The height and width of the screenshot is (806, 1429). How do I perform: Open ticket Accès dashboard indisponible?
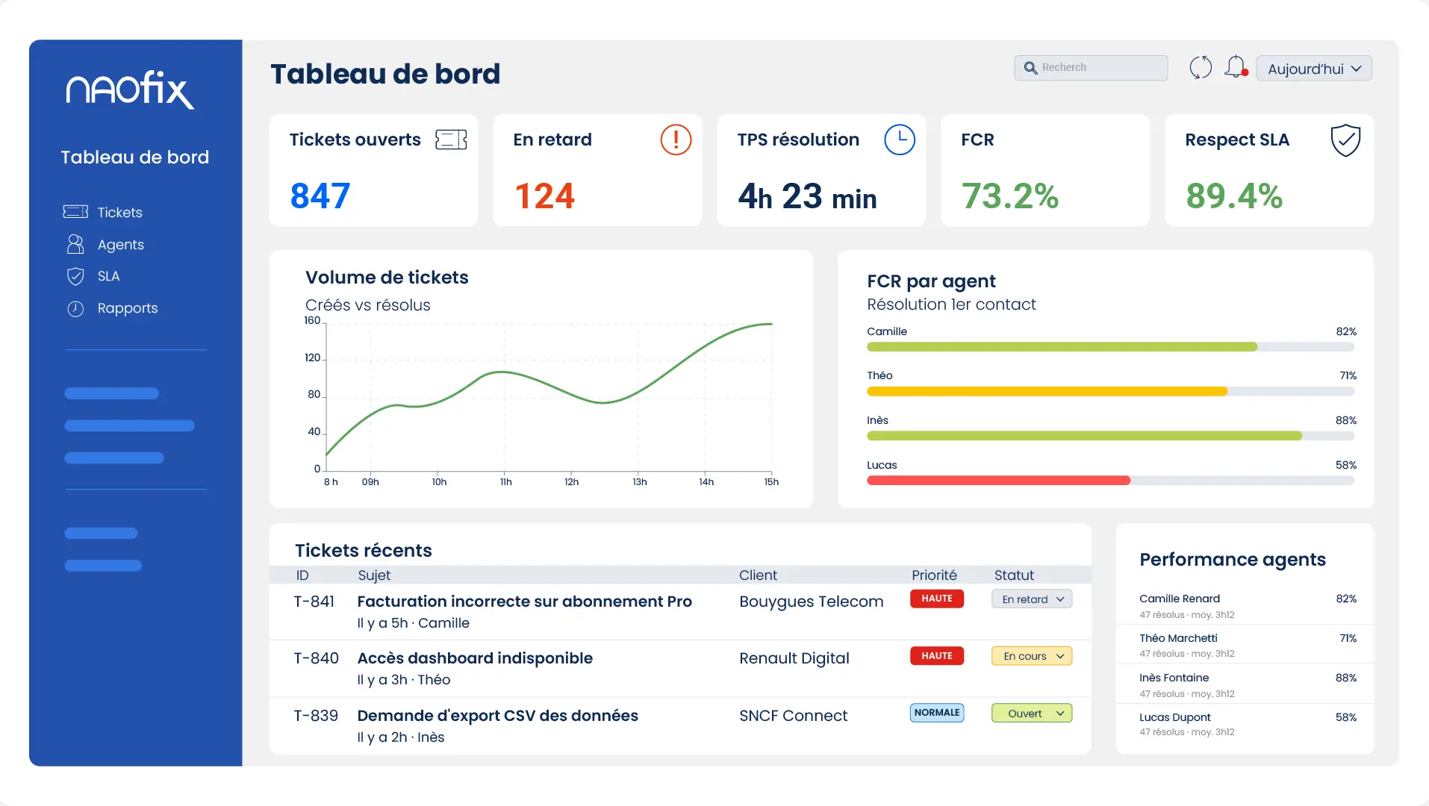tap(475, 658)
